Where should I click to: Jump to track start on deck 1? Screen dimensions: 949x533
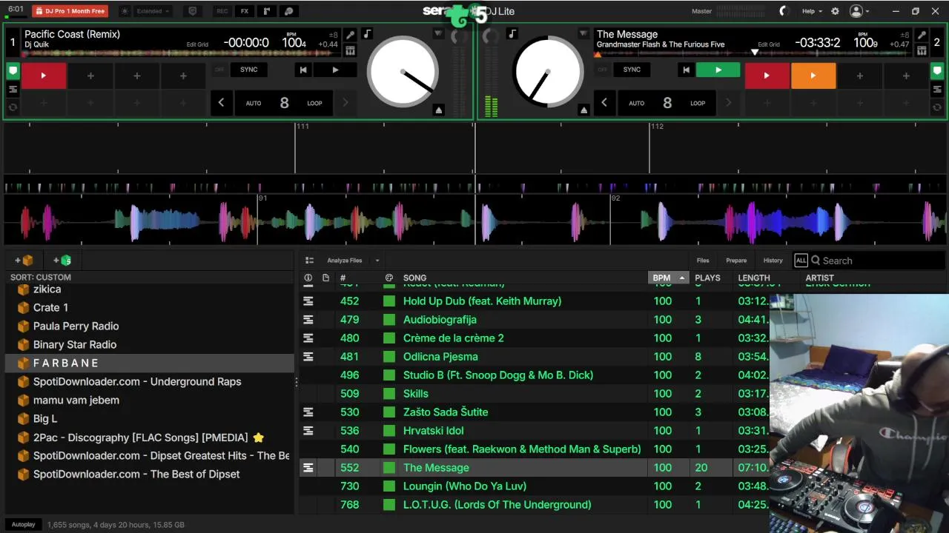[302, 70]
